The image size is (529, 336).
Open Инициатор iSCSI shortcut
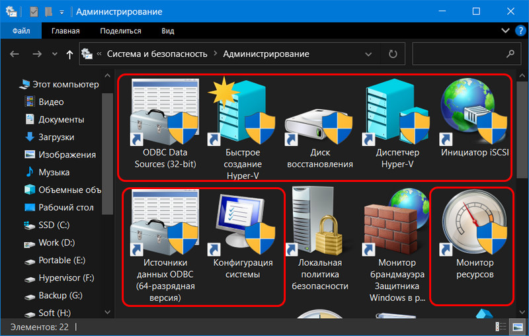pos(475,118)
